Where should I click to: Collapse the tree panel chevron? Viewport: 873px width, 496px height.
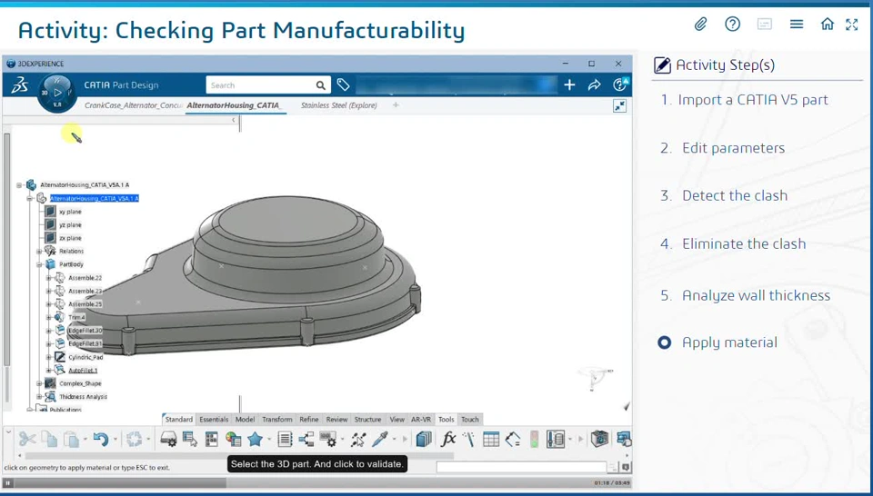click(234, 120)
